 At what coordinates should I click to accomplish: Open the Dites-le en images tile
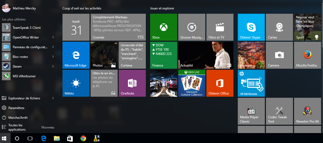point(104,83)
